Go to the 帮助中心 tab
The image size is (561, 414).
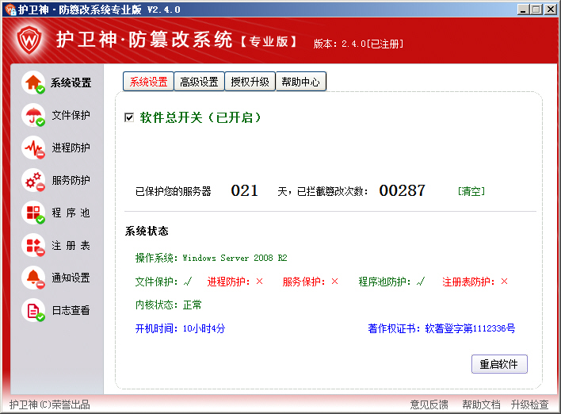300,82
